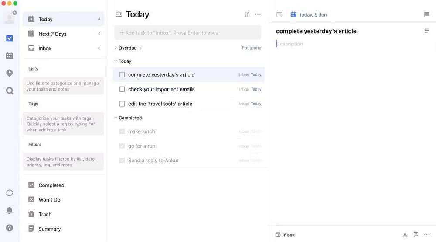
Task: Open the Trash smart list
Action: coord(45,214)
